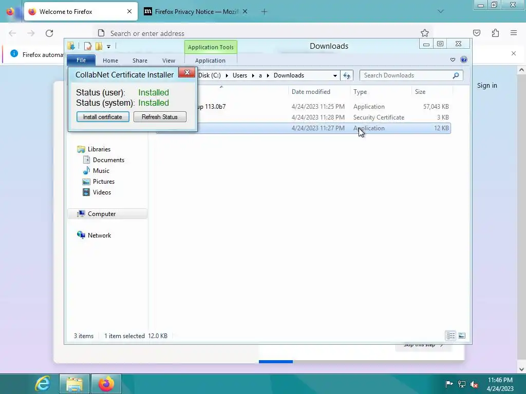Close the CollabNet Certificate Installer dialog
This screenshot has width=526, height=394.
[x=187, y=72]
